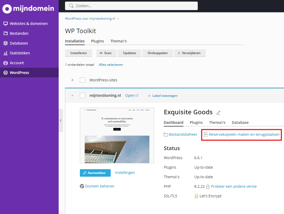This screenshot has width=284, height=214.
Task: Click the Domein beheren globe icon
Action: [x=82, y=186]
